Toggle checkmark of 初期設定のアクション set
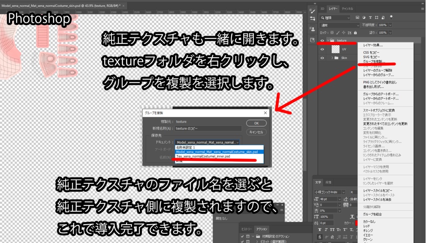Viewport: 429px width, 243px height. 242,236
